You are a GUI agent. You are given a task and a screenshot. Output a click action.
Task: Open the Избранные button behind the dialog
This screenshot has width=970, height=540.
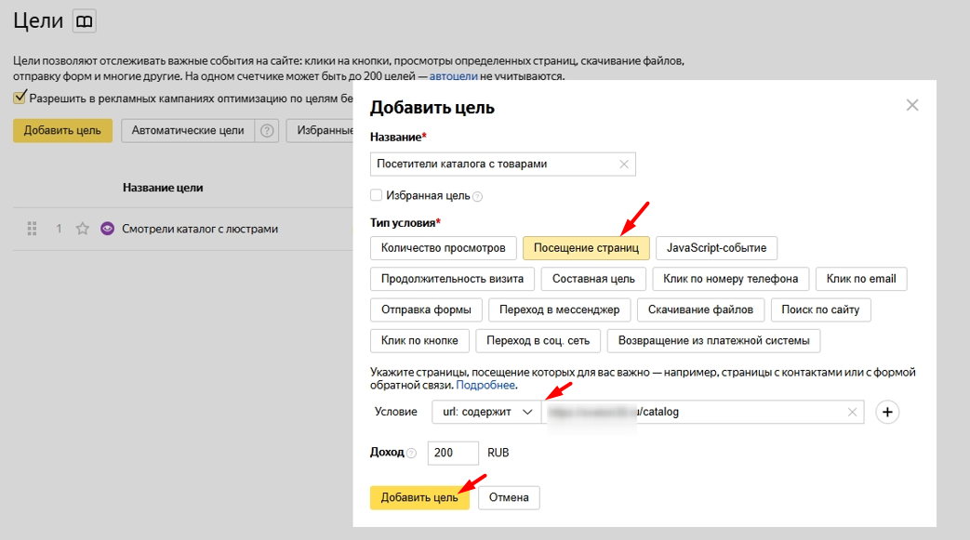(x=320, y=130)
